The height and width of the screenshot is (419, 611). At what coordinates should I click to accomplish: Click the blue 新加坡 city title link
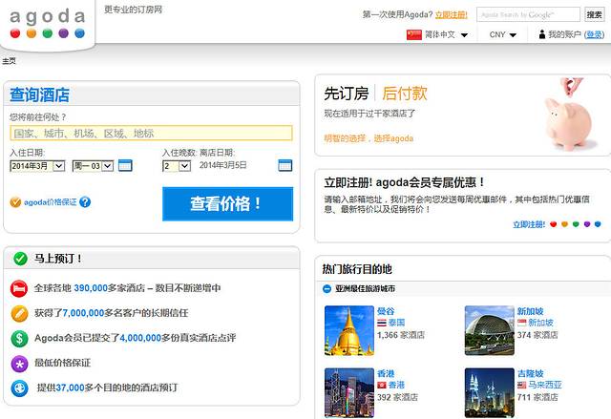tap(531, 311)
